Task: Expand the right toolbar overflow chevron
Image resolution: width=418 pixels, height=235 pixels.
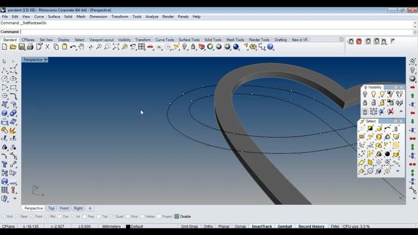Action: click(x=414, y=198)
